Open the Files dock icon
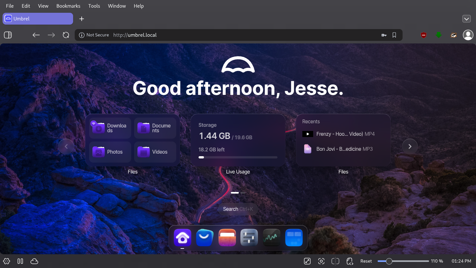476x268 pixels. [227, 238]
